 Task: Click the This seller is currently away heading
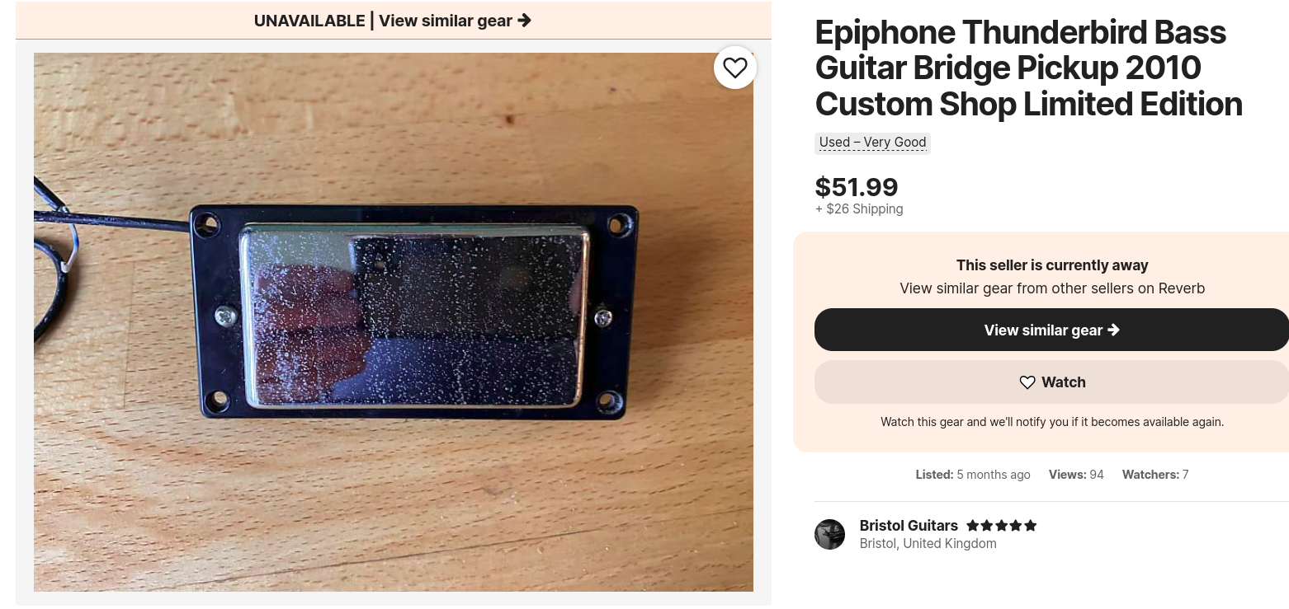pyautogui.click(x=1052, y=265)
